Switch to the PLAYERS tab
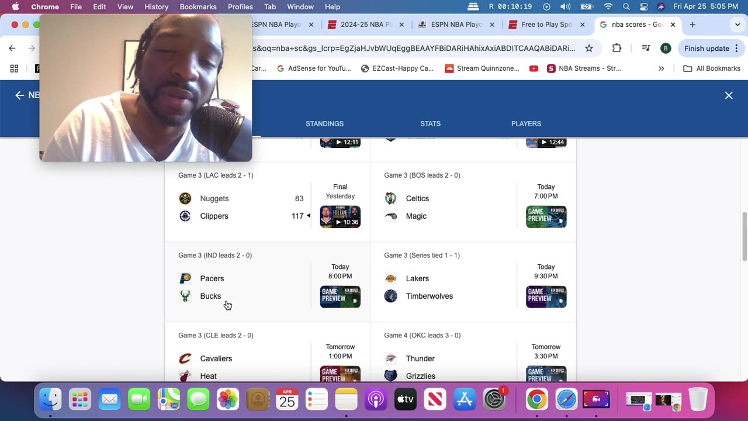The height and width of the screenshot is (421, 748). coord(526,123)
